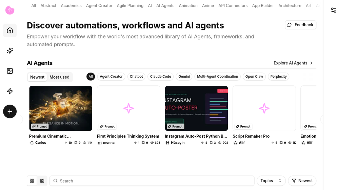Open the Newest filter dropdown at bottom
The image size is (339, 190).
[302, 181]
